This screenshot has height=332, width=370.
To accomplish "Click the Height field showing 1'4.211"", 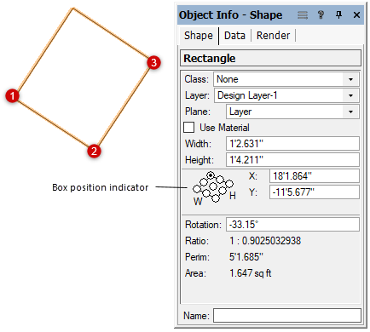I will tap(292, 160).
